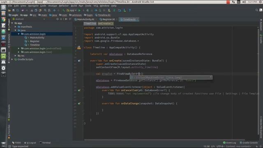Image resolution: width=263 pixels, height=148 pixels.
Task: Open the Refactor menu
Action: tap(64, 6)
